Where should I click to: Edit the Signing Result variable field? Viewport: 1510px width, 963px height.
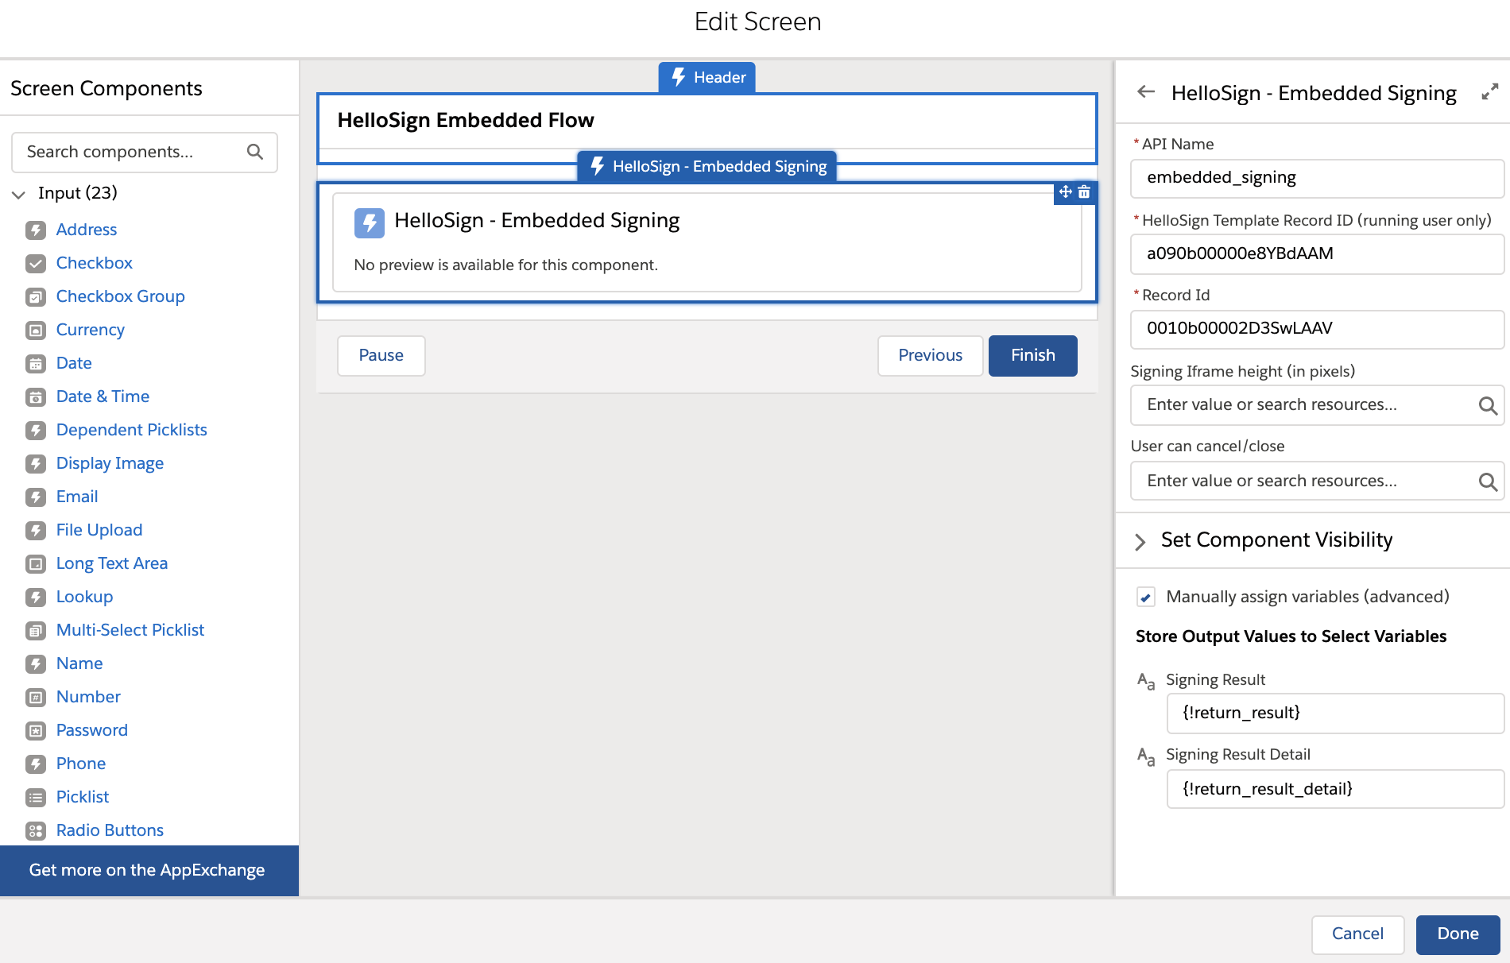pos(1335,714)
